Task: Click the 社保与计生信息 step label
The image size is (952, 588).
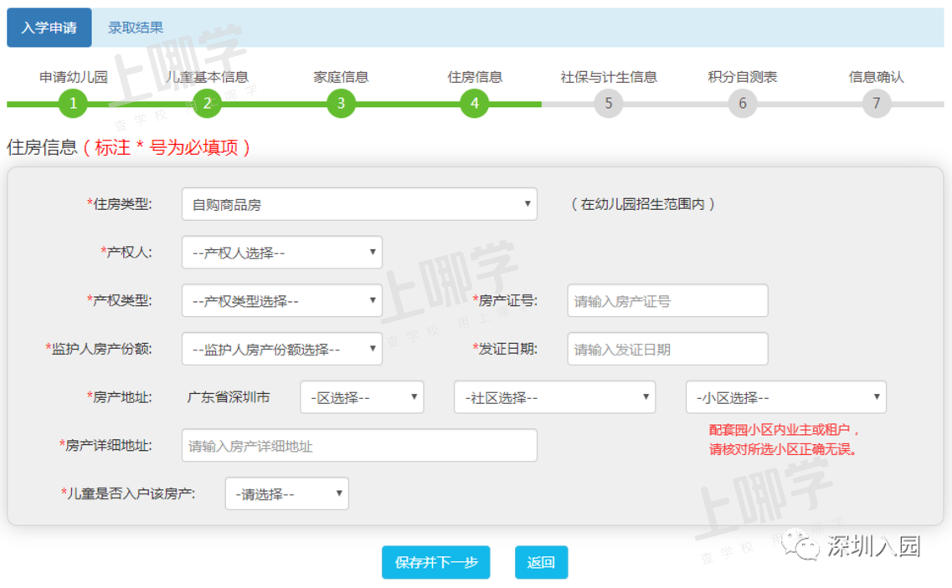Action: tap(609, 77)
